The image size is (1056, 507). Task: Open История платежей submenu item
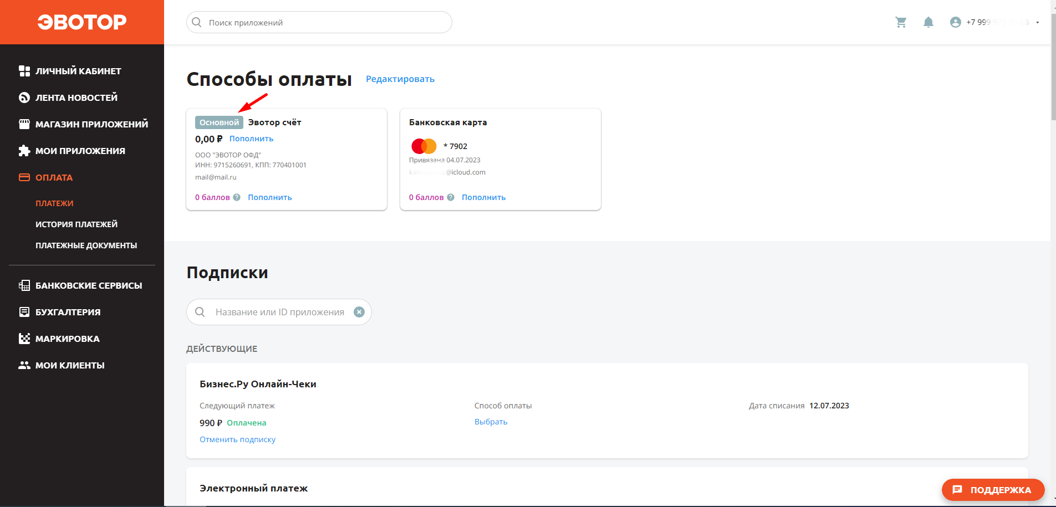76,224
